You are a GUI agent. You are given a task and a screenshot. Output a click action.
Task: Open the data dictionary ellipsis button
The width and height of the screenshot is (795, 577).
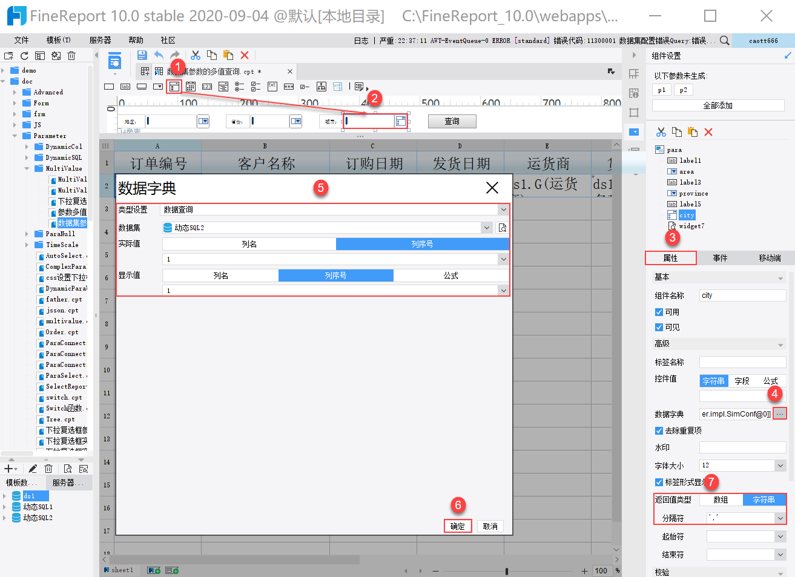(780, 414)
